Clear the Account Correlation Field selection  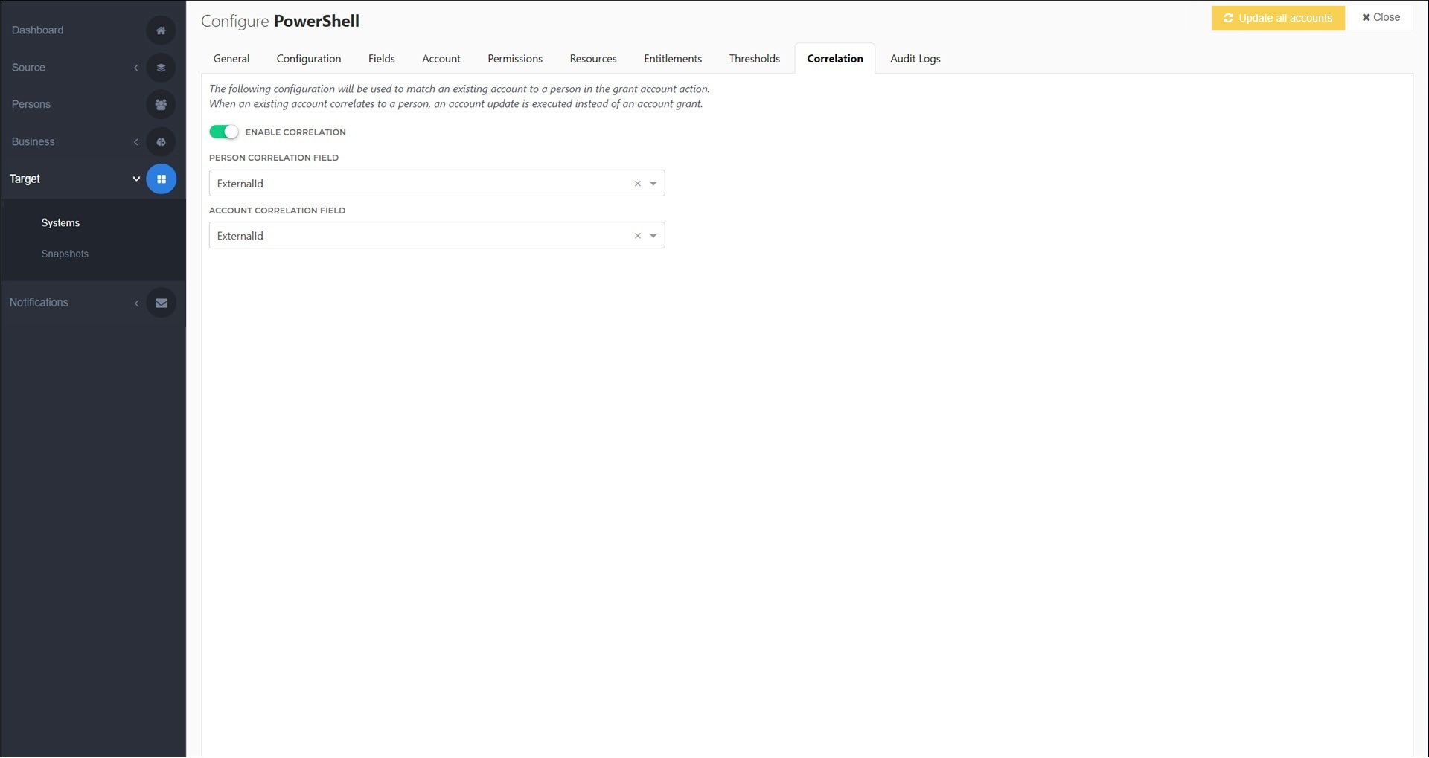point(637,236)
